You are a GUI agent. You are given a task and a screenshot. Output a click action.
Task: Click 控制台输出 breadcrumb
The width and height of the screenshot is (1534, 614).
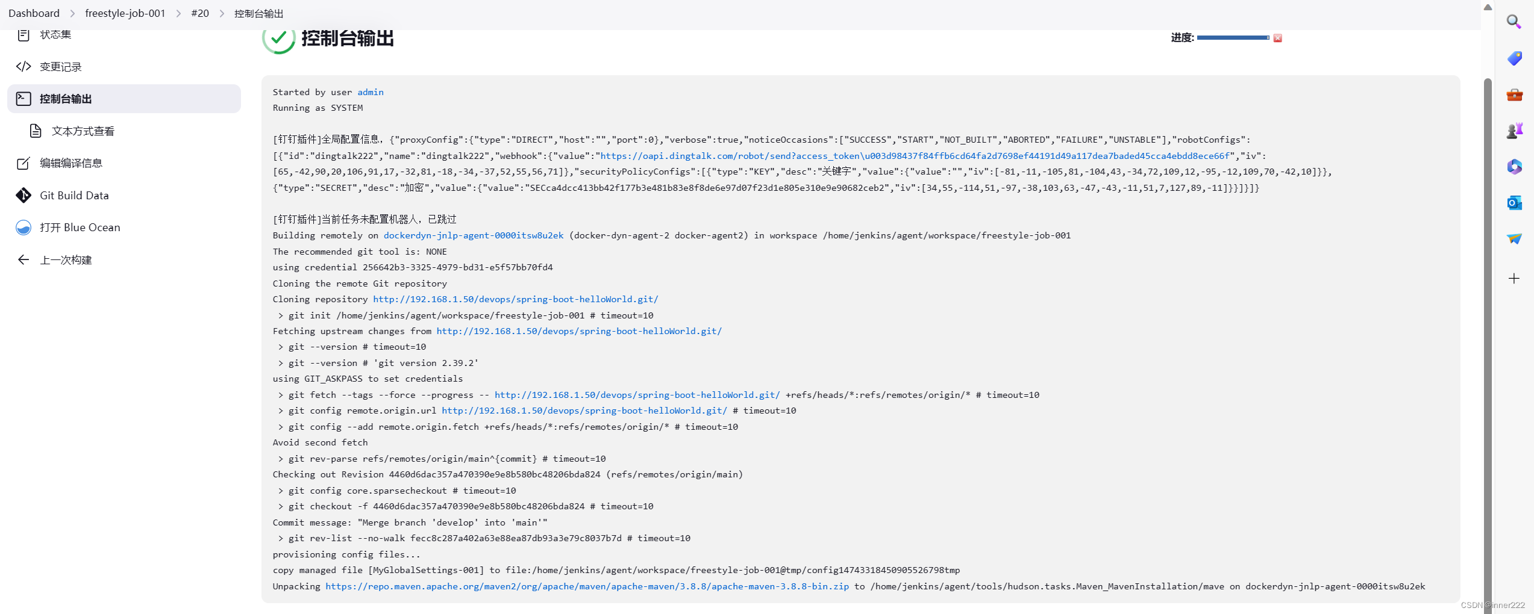point(259,13)
